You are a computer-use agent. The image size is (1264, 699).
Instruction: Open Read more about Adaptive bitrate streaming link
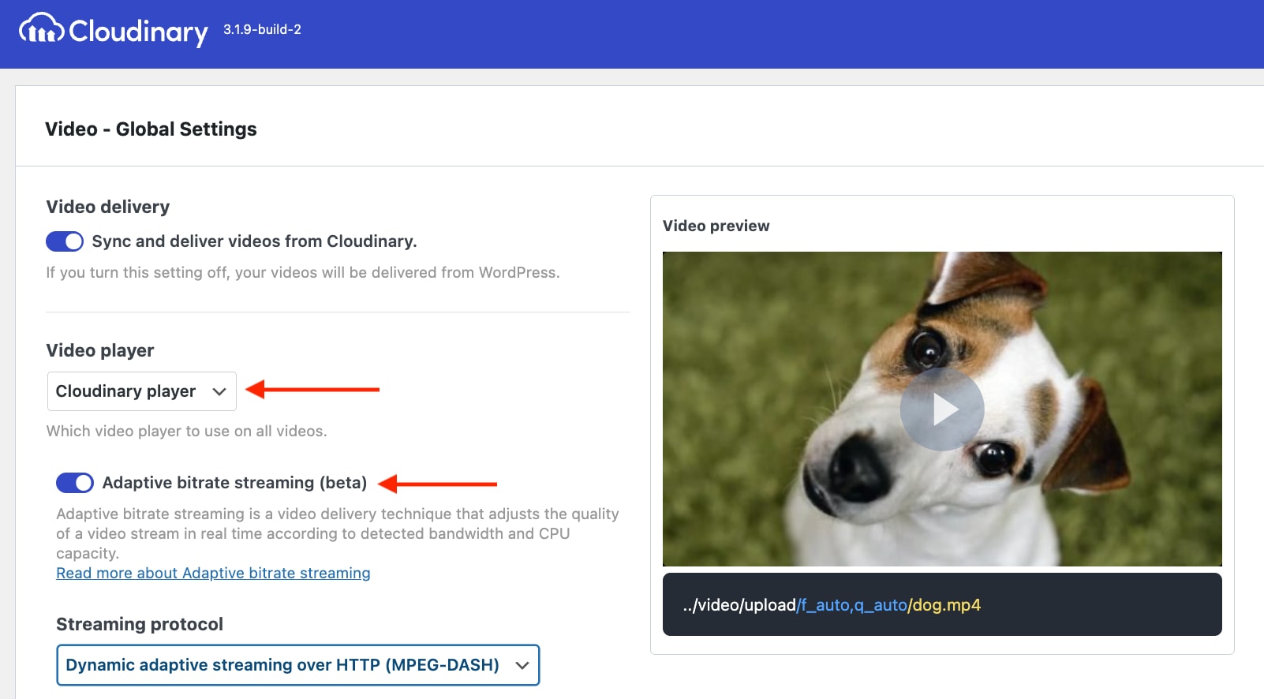213,573
